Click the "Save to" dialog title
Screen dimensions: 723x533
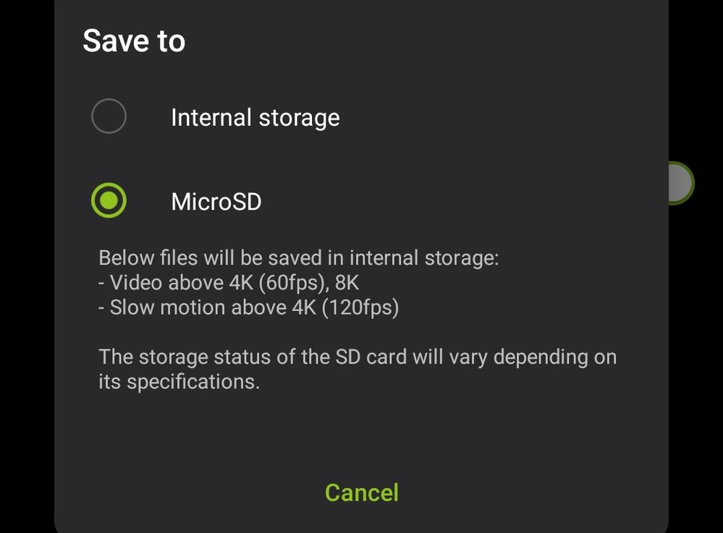pyautogui.click(x=134, y=40)
